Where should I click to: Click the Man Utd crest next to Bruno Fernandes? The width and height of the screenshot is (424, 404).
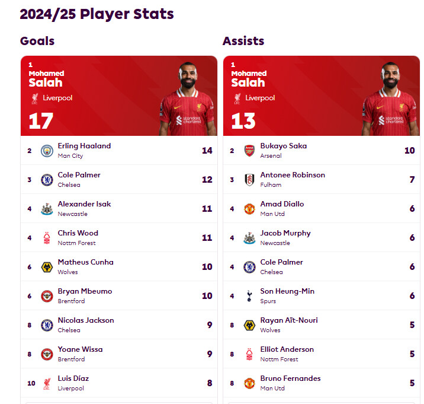[249, 383]
